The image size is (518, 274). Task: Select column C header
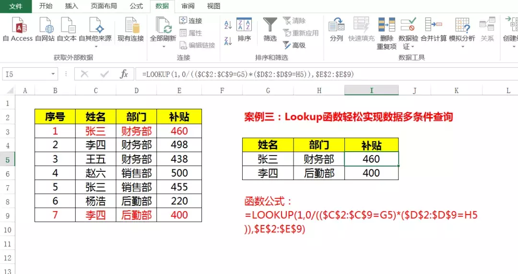coord(96,91)
